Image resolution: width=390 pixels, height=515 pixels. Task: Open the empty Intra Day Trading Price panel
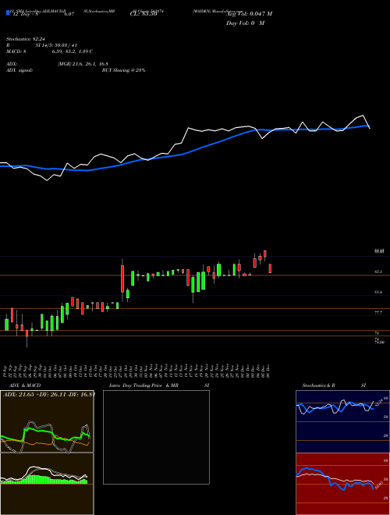click(x=156, y=437)
